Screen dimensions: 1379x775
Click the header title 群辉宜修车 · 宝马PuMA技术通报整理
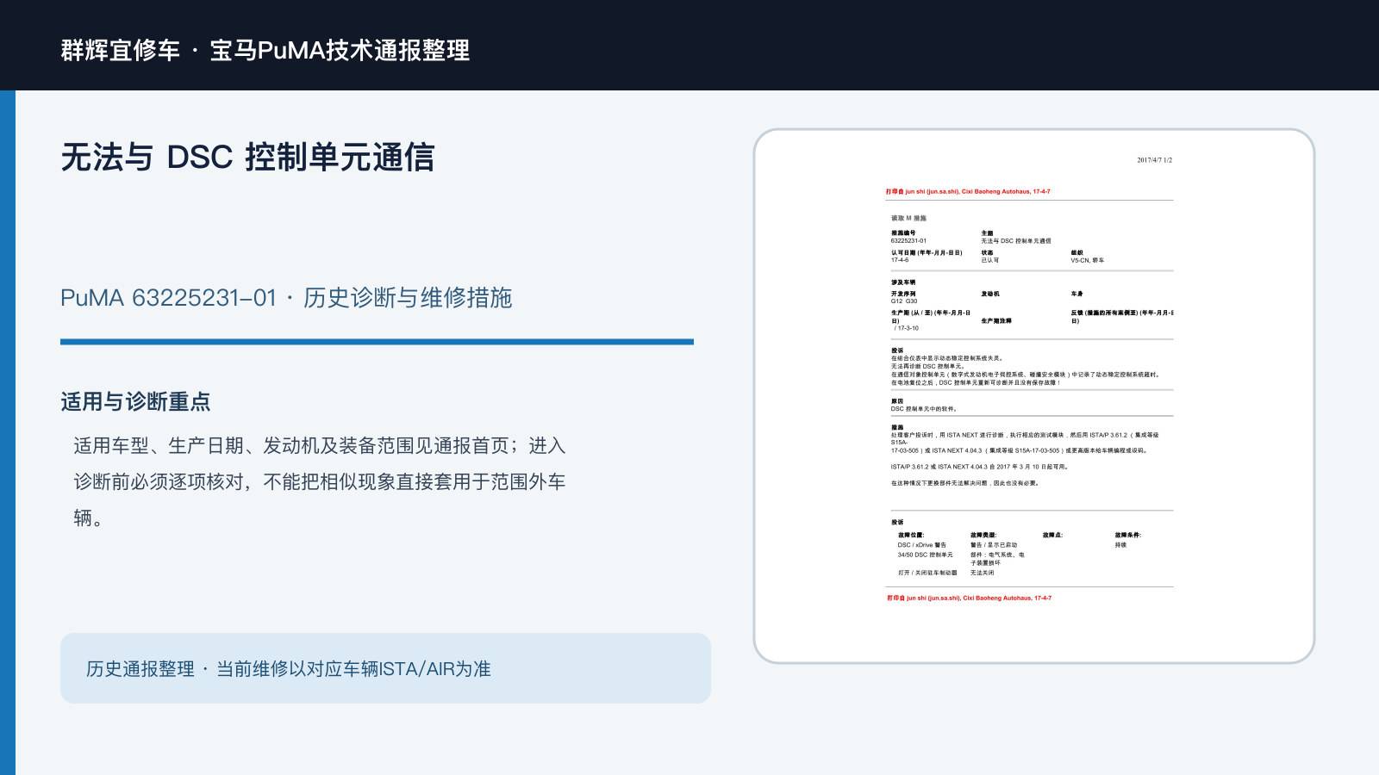[x=265, y=50]
